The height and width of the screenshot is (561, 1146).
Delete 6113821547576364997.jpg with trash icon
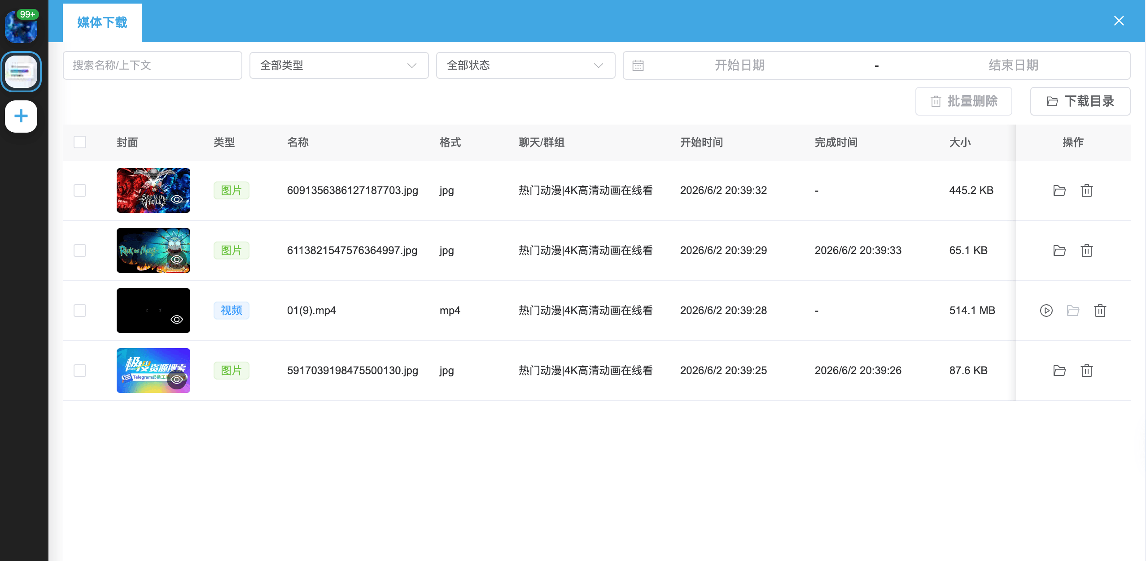1086,250
